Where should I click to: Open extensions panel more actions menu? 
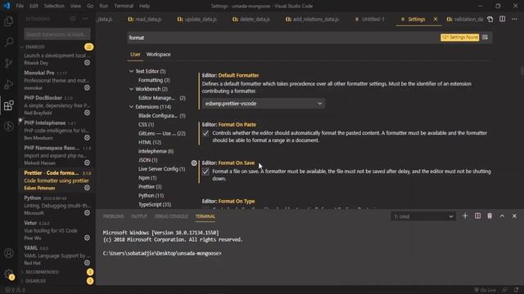pyautogui.click(x=85, y=19)
